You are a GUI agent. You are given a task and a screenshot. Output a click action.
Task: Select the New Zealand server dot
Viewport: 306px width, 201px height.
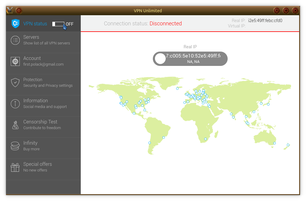pos(288,145)
